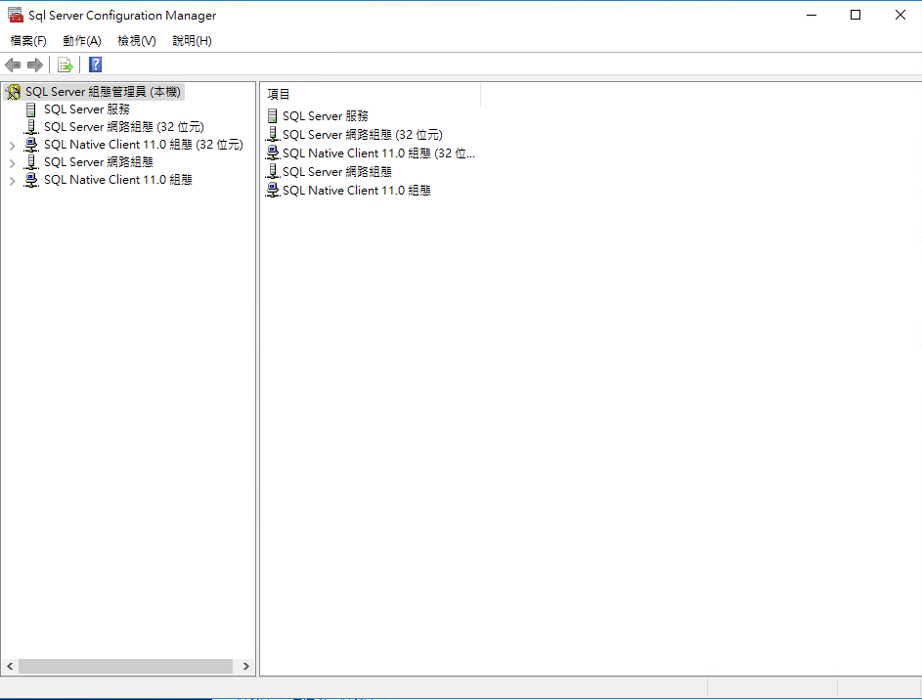Open the 動作(A) menu
Screen dimensions: 922x700
point(82,40)
